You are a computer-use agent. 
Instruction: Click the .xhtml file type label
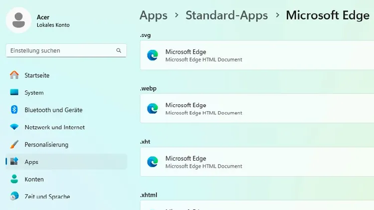click(x=149, y=195)
